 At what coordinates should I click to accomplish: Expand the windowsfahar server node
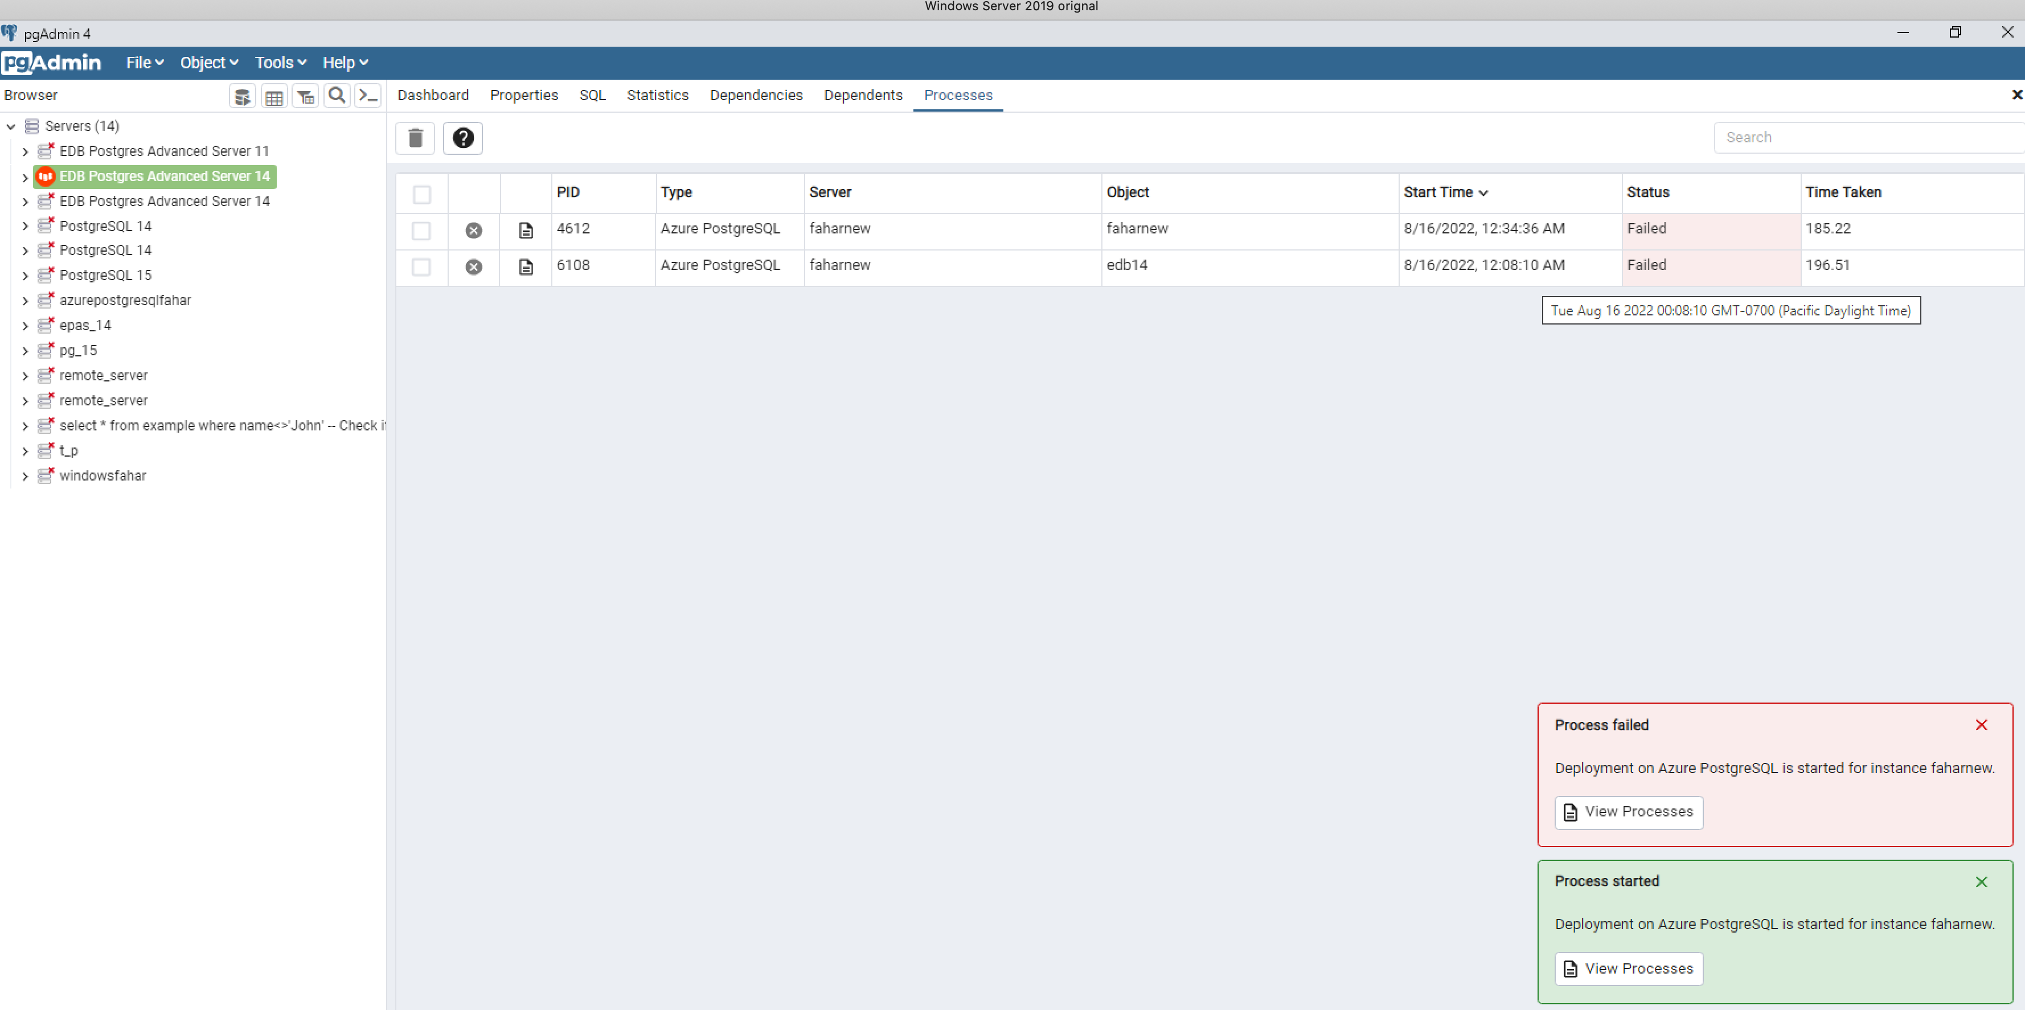pos(24,475)
